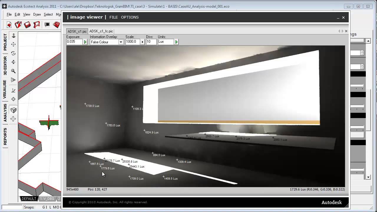Select the horizontal move arrow tool below Rotate
Viewport: 377px width, 212px height.
[x=13, y=62]
